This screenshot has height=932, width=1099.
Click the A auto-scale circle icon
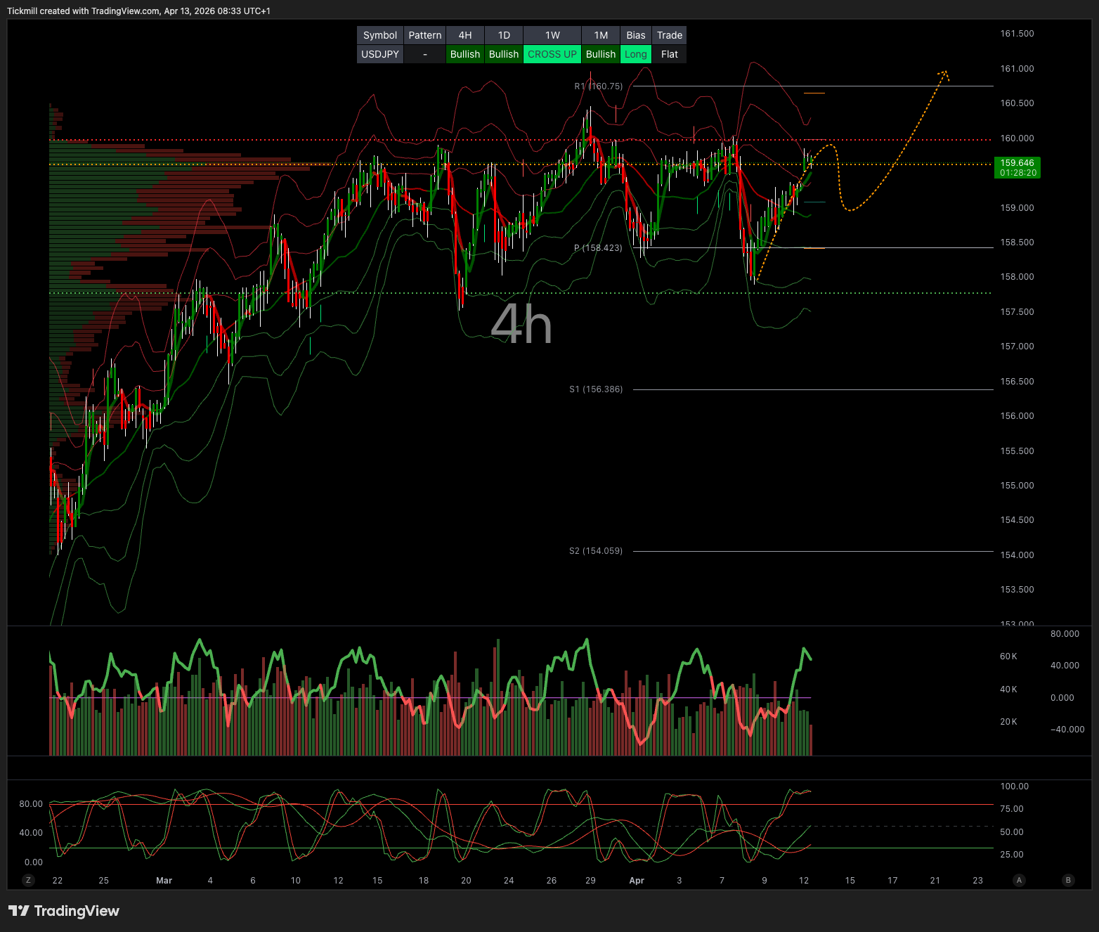[x=1019, y=880]
